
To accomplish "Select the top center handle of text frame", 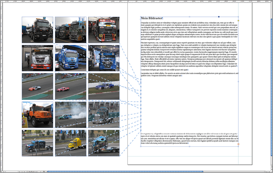I will click(x=189, y=17).
